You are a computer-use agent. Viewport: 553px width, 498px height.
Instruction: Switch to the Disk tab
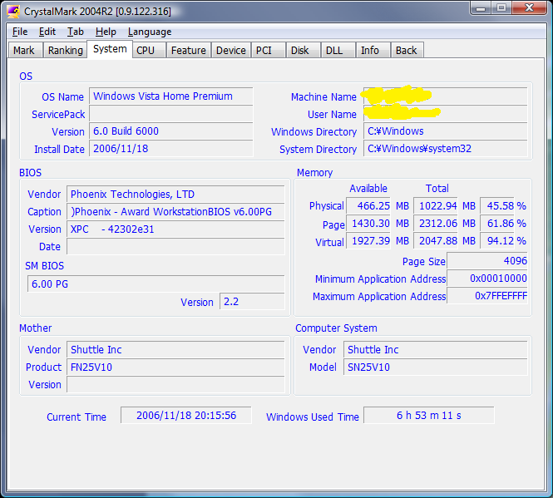304,50
